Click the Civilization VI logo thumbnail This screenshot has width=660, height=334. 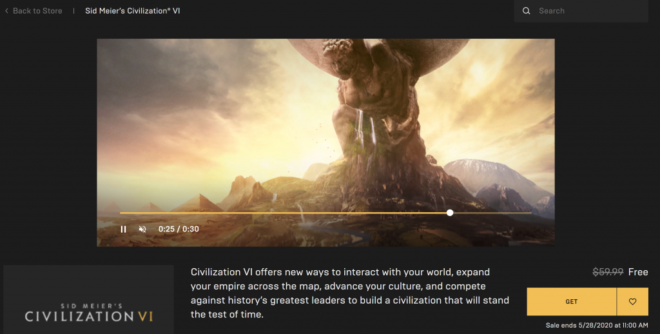coord(88,299)
